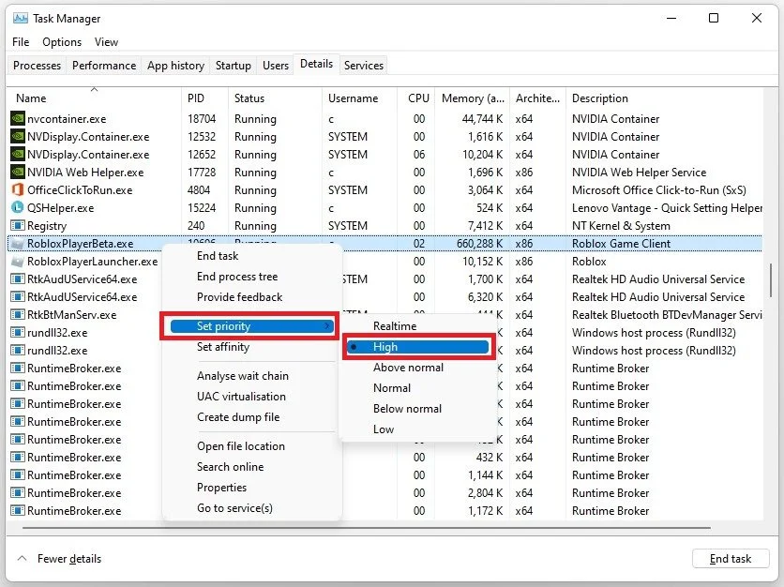Click the End task button at bottom
784x587 pixels.
tap(730, 559)
